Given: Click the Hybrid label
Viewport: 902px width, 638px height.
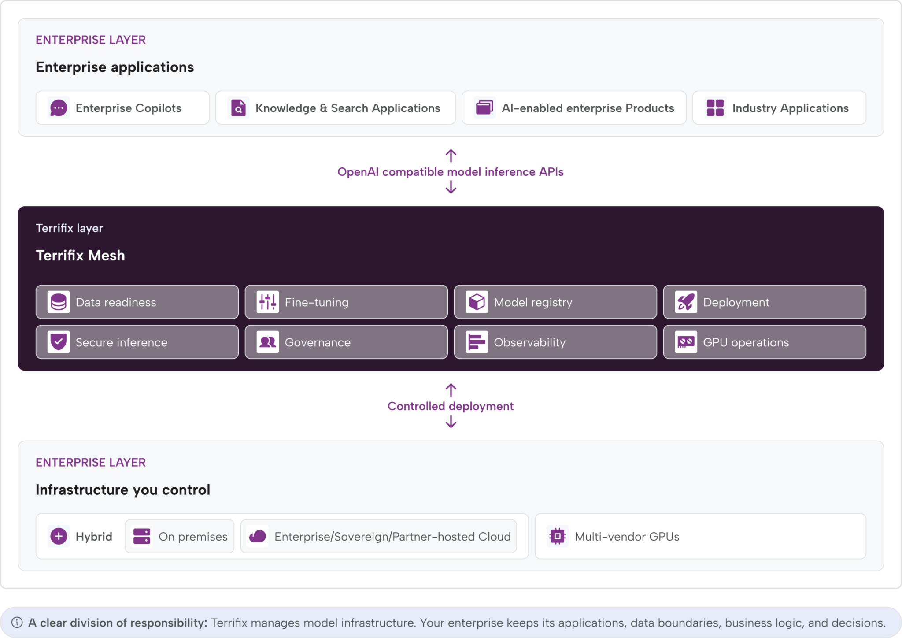Looking at the screenshot, I should (94, 537).
